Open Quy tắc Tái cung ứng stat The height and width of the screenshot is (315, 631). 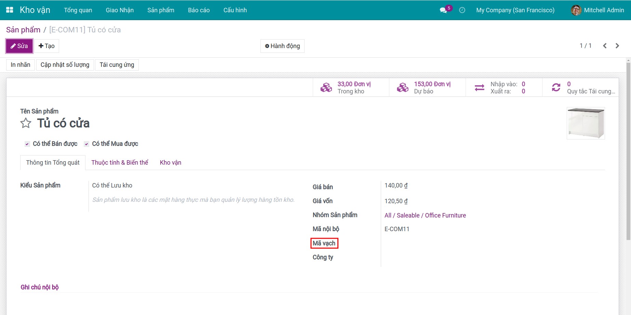(x=580, y=88)
